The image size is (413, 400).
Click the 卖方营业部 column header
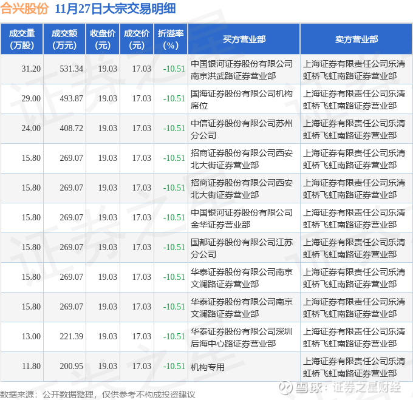click(x=356, y=39)
